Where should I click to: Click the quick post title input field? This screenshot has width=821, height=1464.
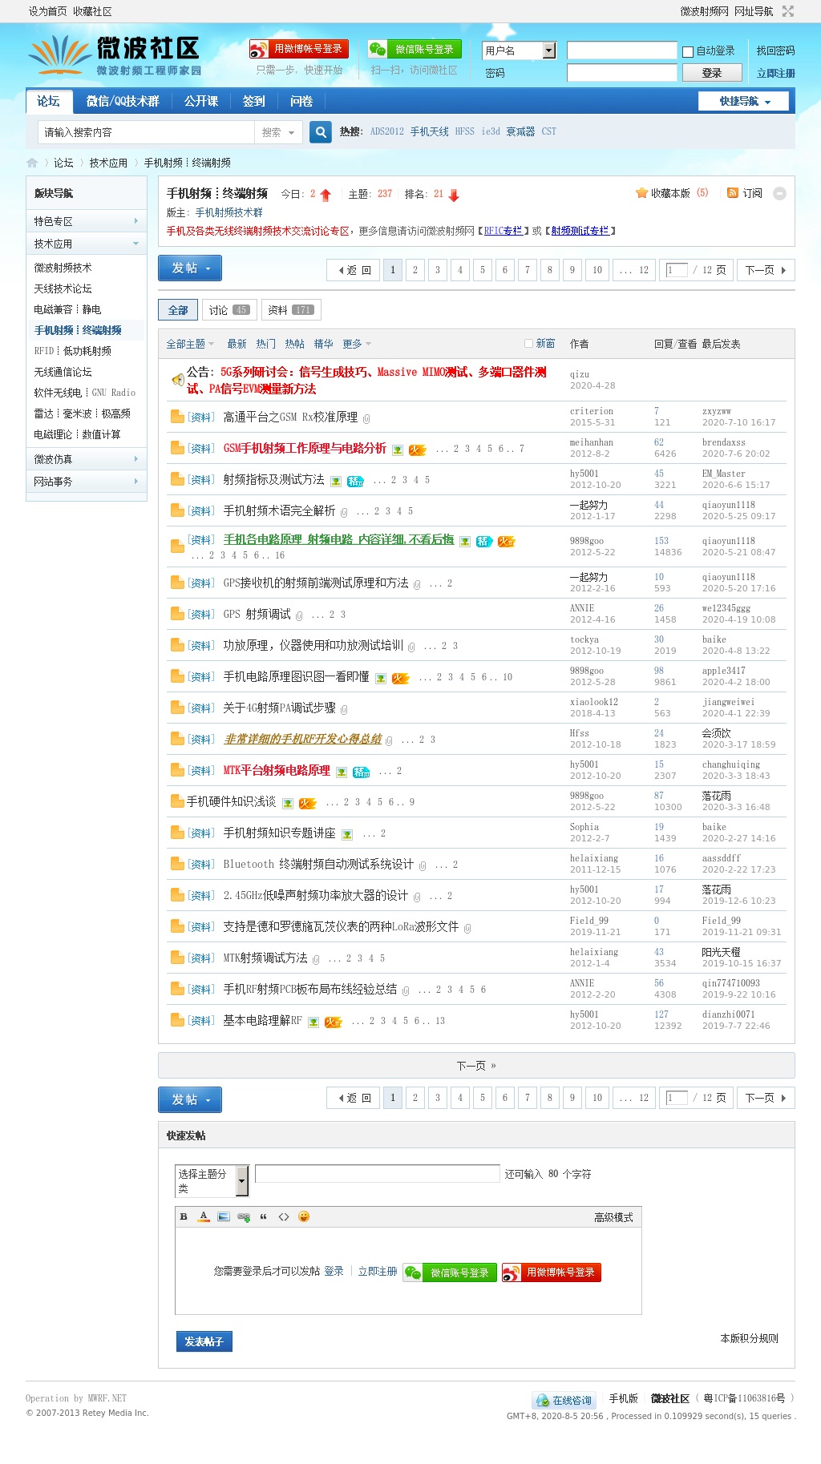pyautogui.click(x=378, y=1174)
